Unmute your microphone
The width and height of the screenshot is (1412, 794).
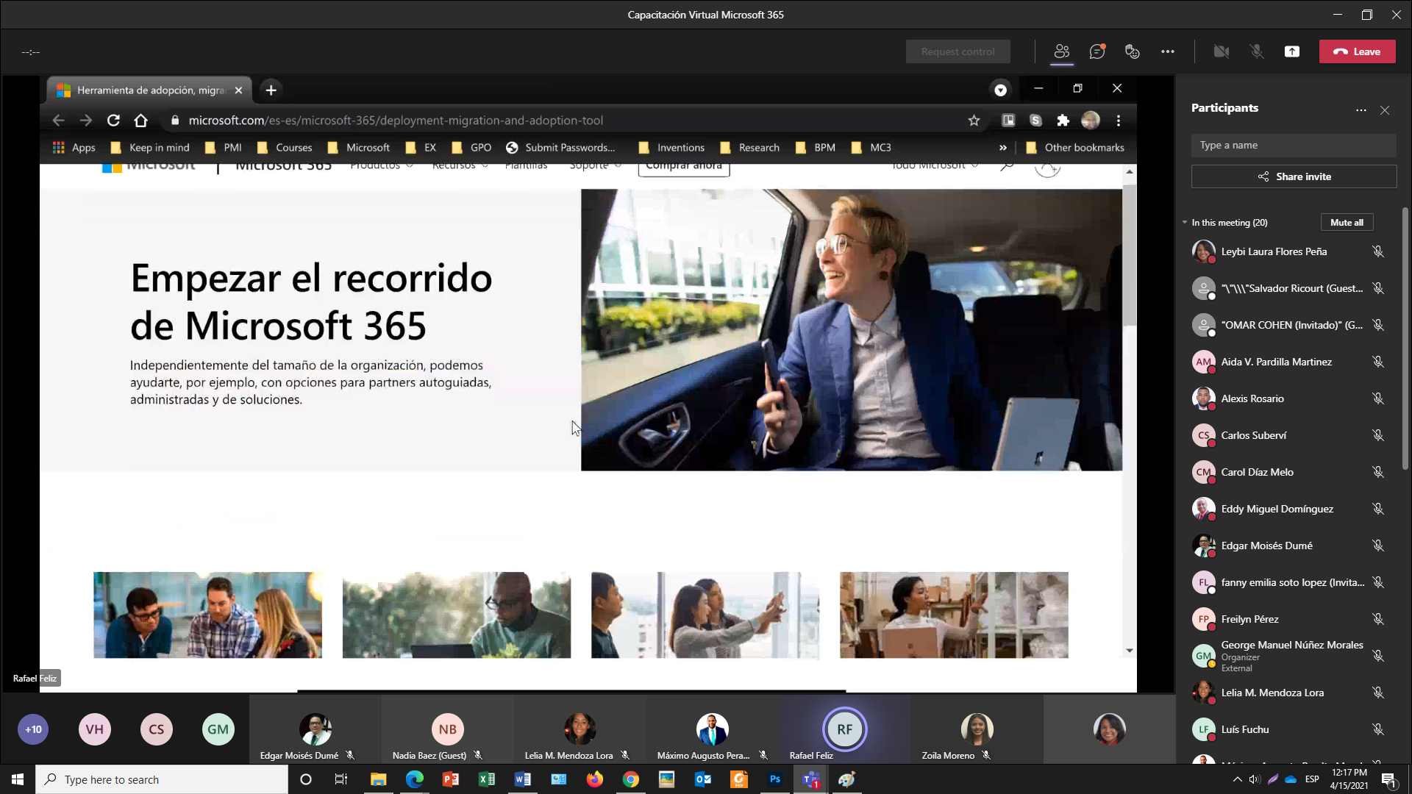click(x=1257, y=51)
